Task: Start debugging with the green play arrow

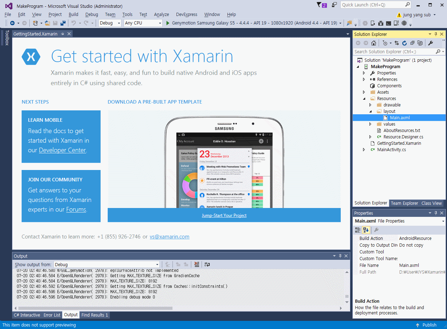Action: pos(168,23)
